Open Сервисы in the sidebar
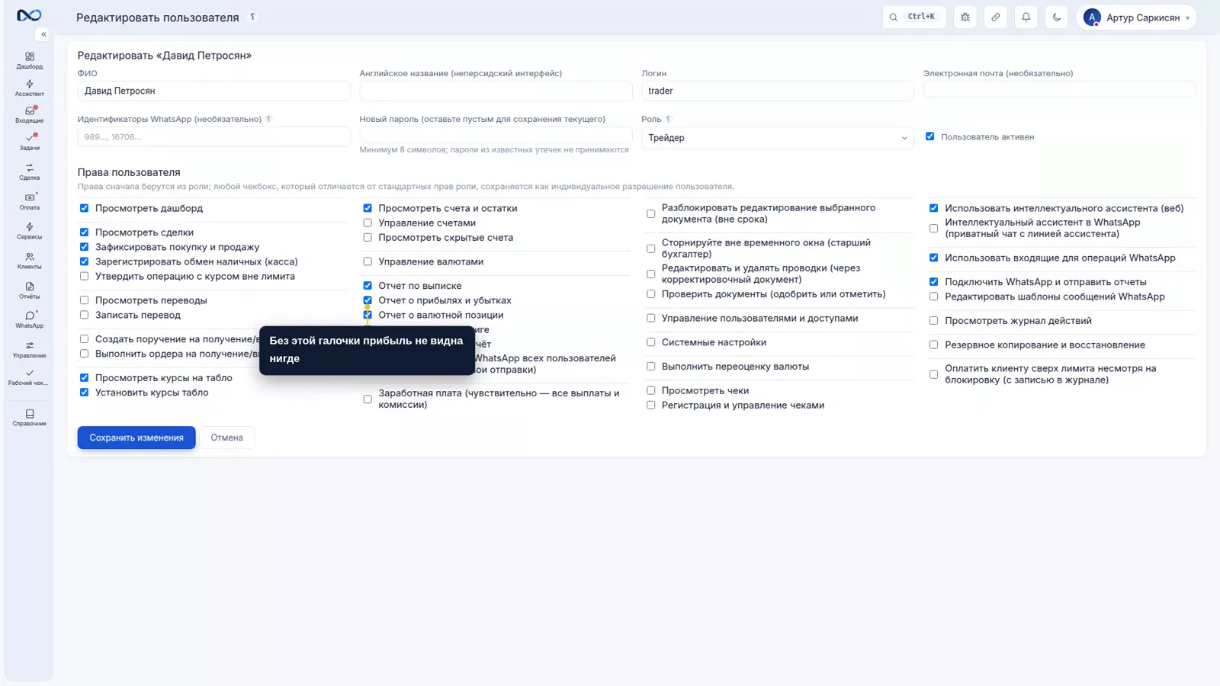The width and height of the screenshot is (1220, 686). point(30,231)
